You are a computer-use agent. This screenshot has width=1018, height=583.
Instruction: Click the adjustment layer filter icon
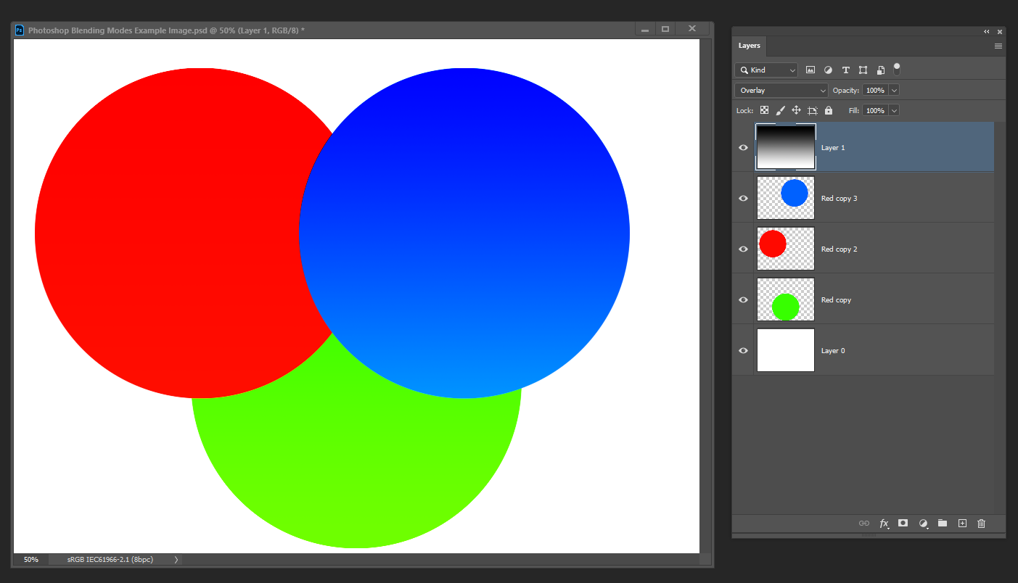coord(828,70)
